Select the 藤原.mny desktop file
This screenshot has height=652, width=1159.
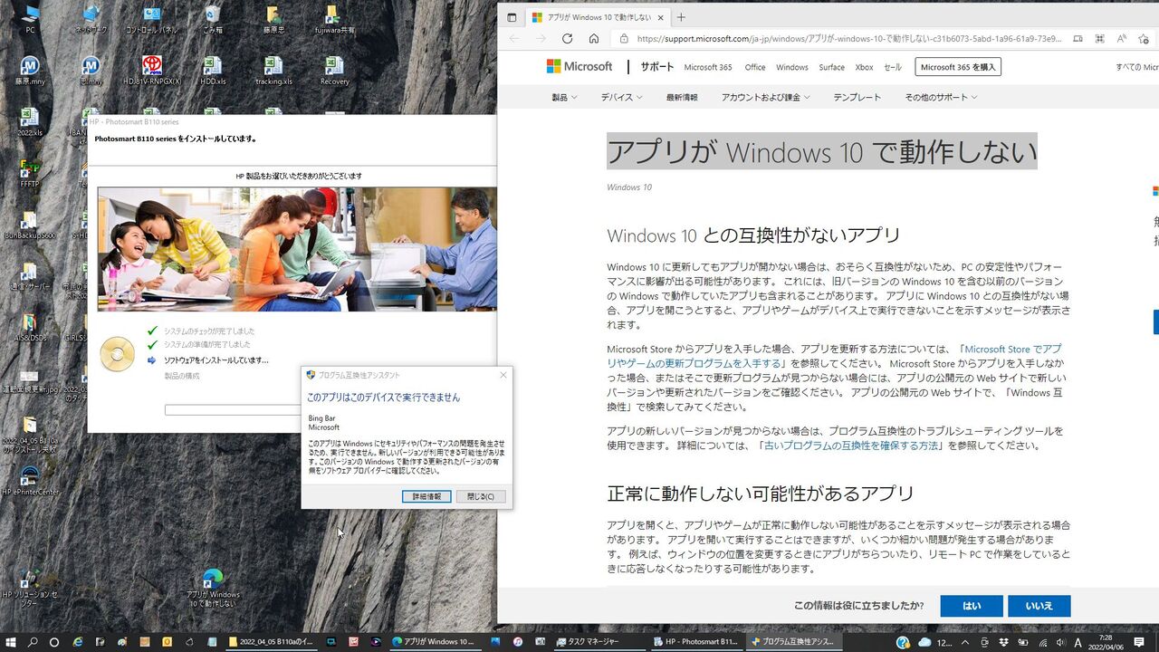[30, 71]
